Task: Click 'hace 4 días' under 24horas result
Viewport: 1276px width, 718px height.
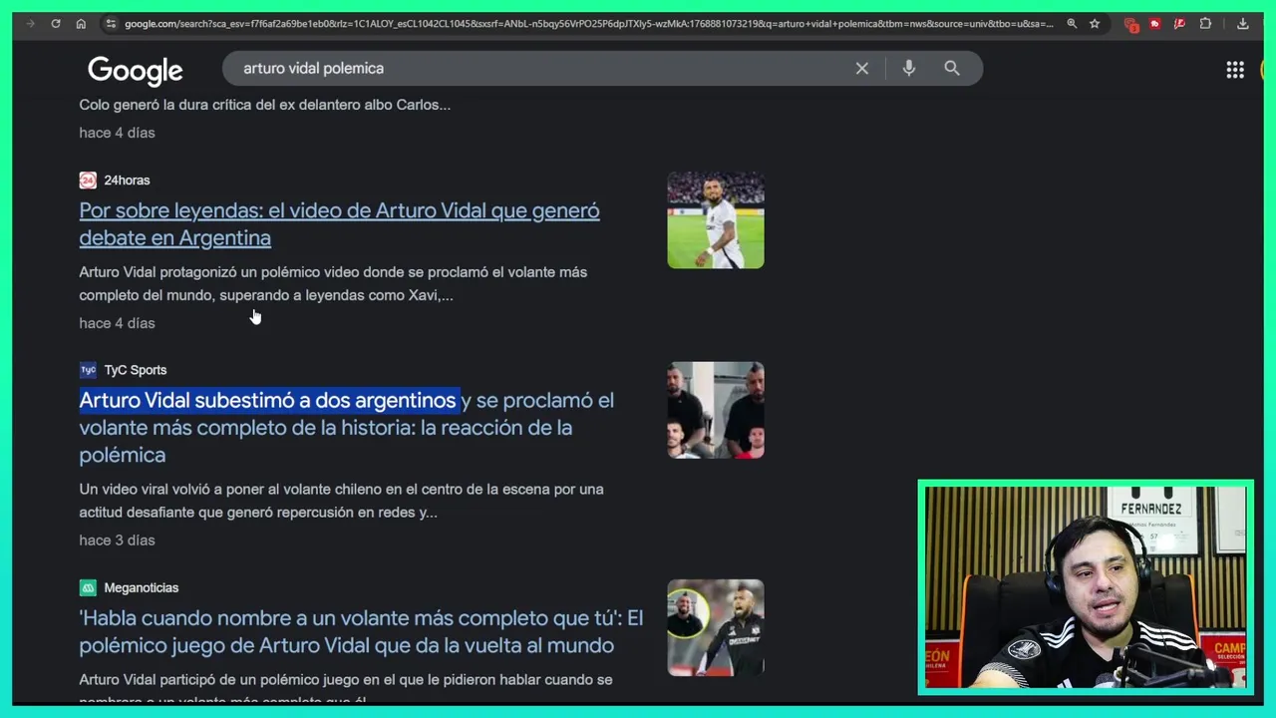Action: point(117,323)
